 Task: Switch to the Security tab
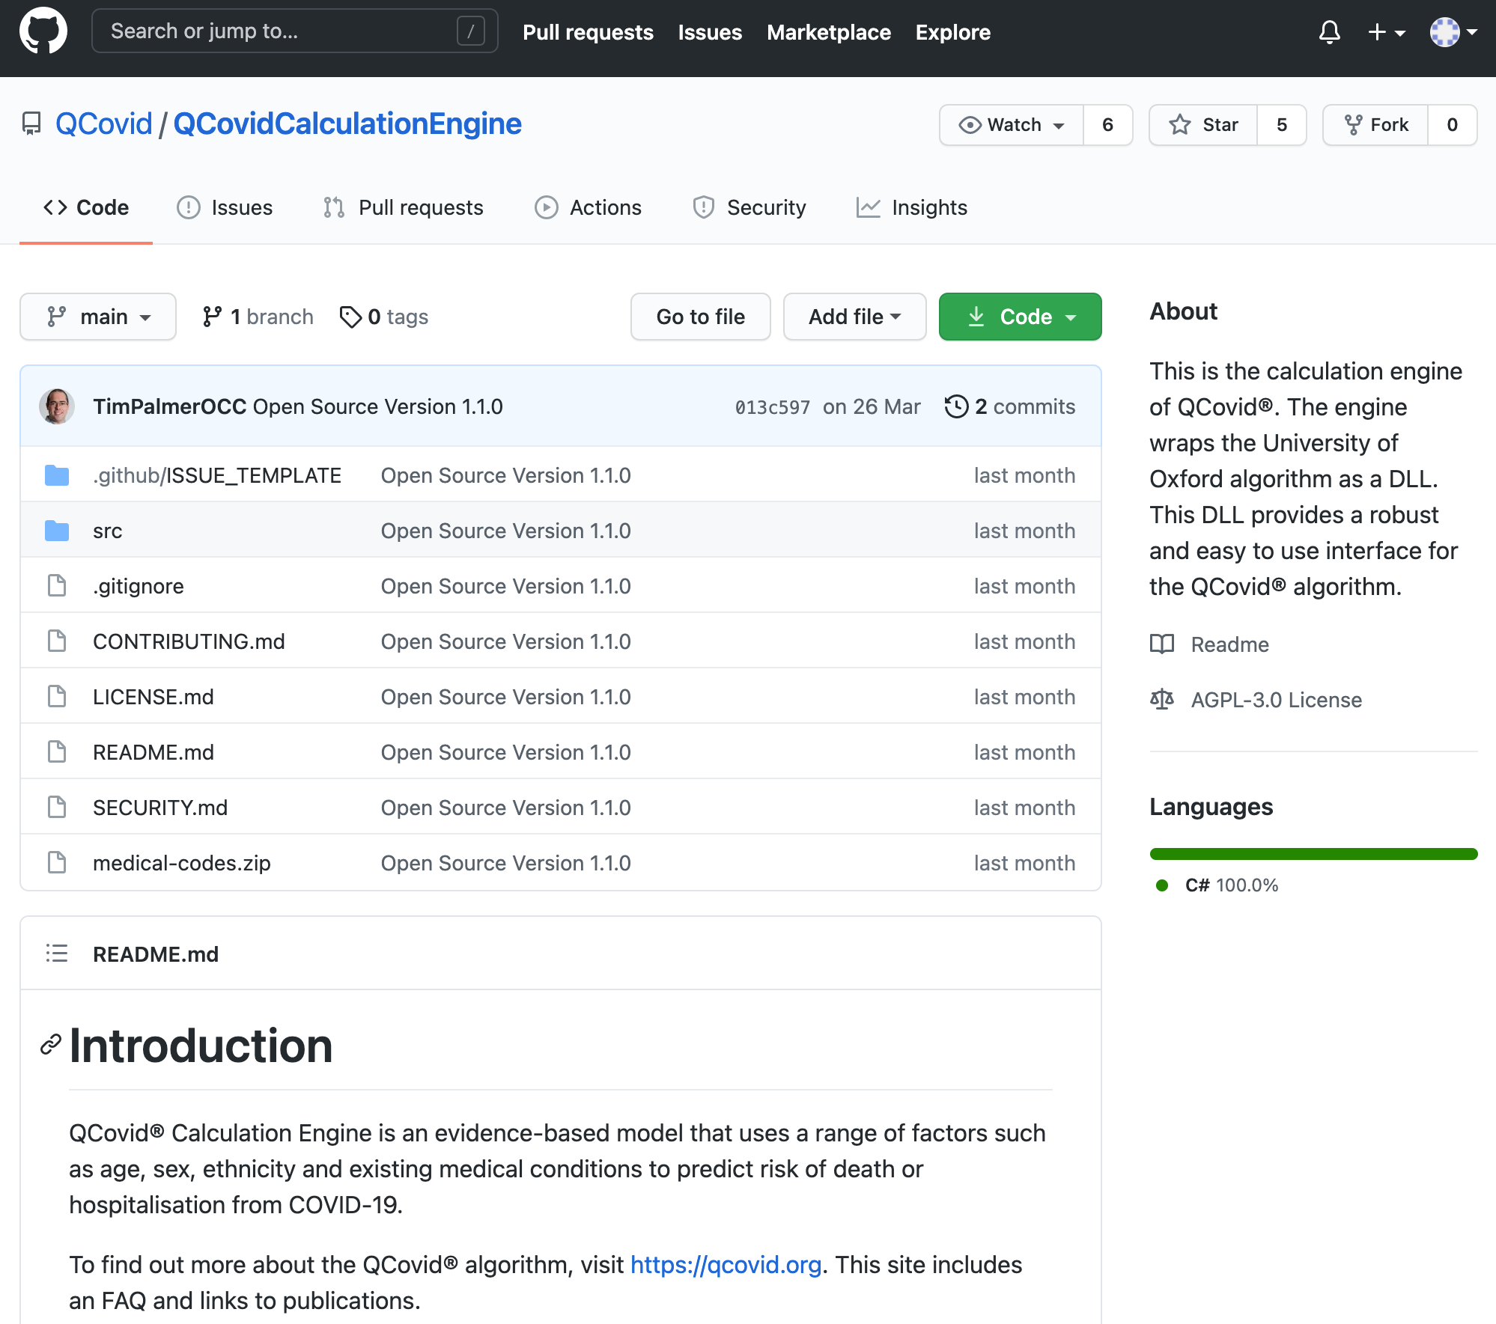[x=749, y=207]
